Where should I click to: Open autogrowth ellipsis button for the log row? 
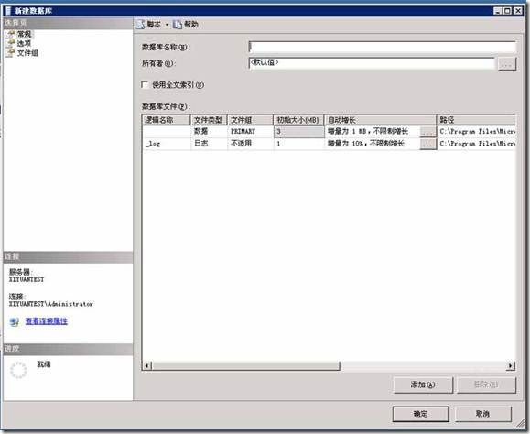click(x=427, y=144)
